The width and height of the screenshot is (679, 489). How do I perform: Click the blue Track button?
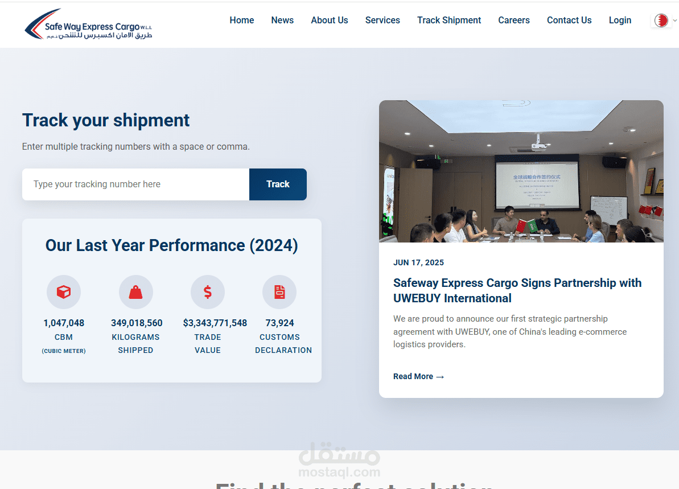point(278,184)
